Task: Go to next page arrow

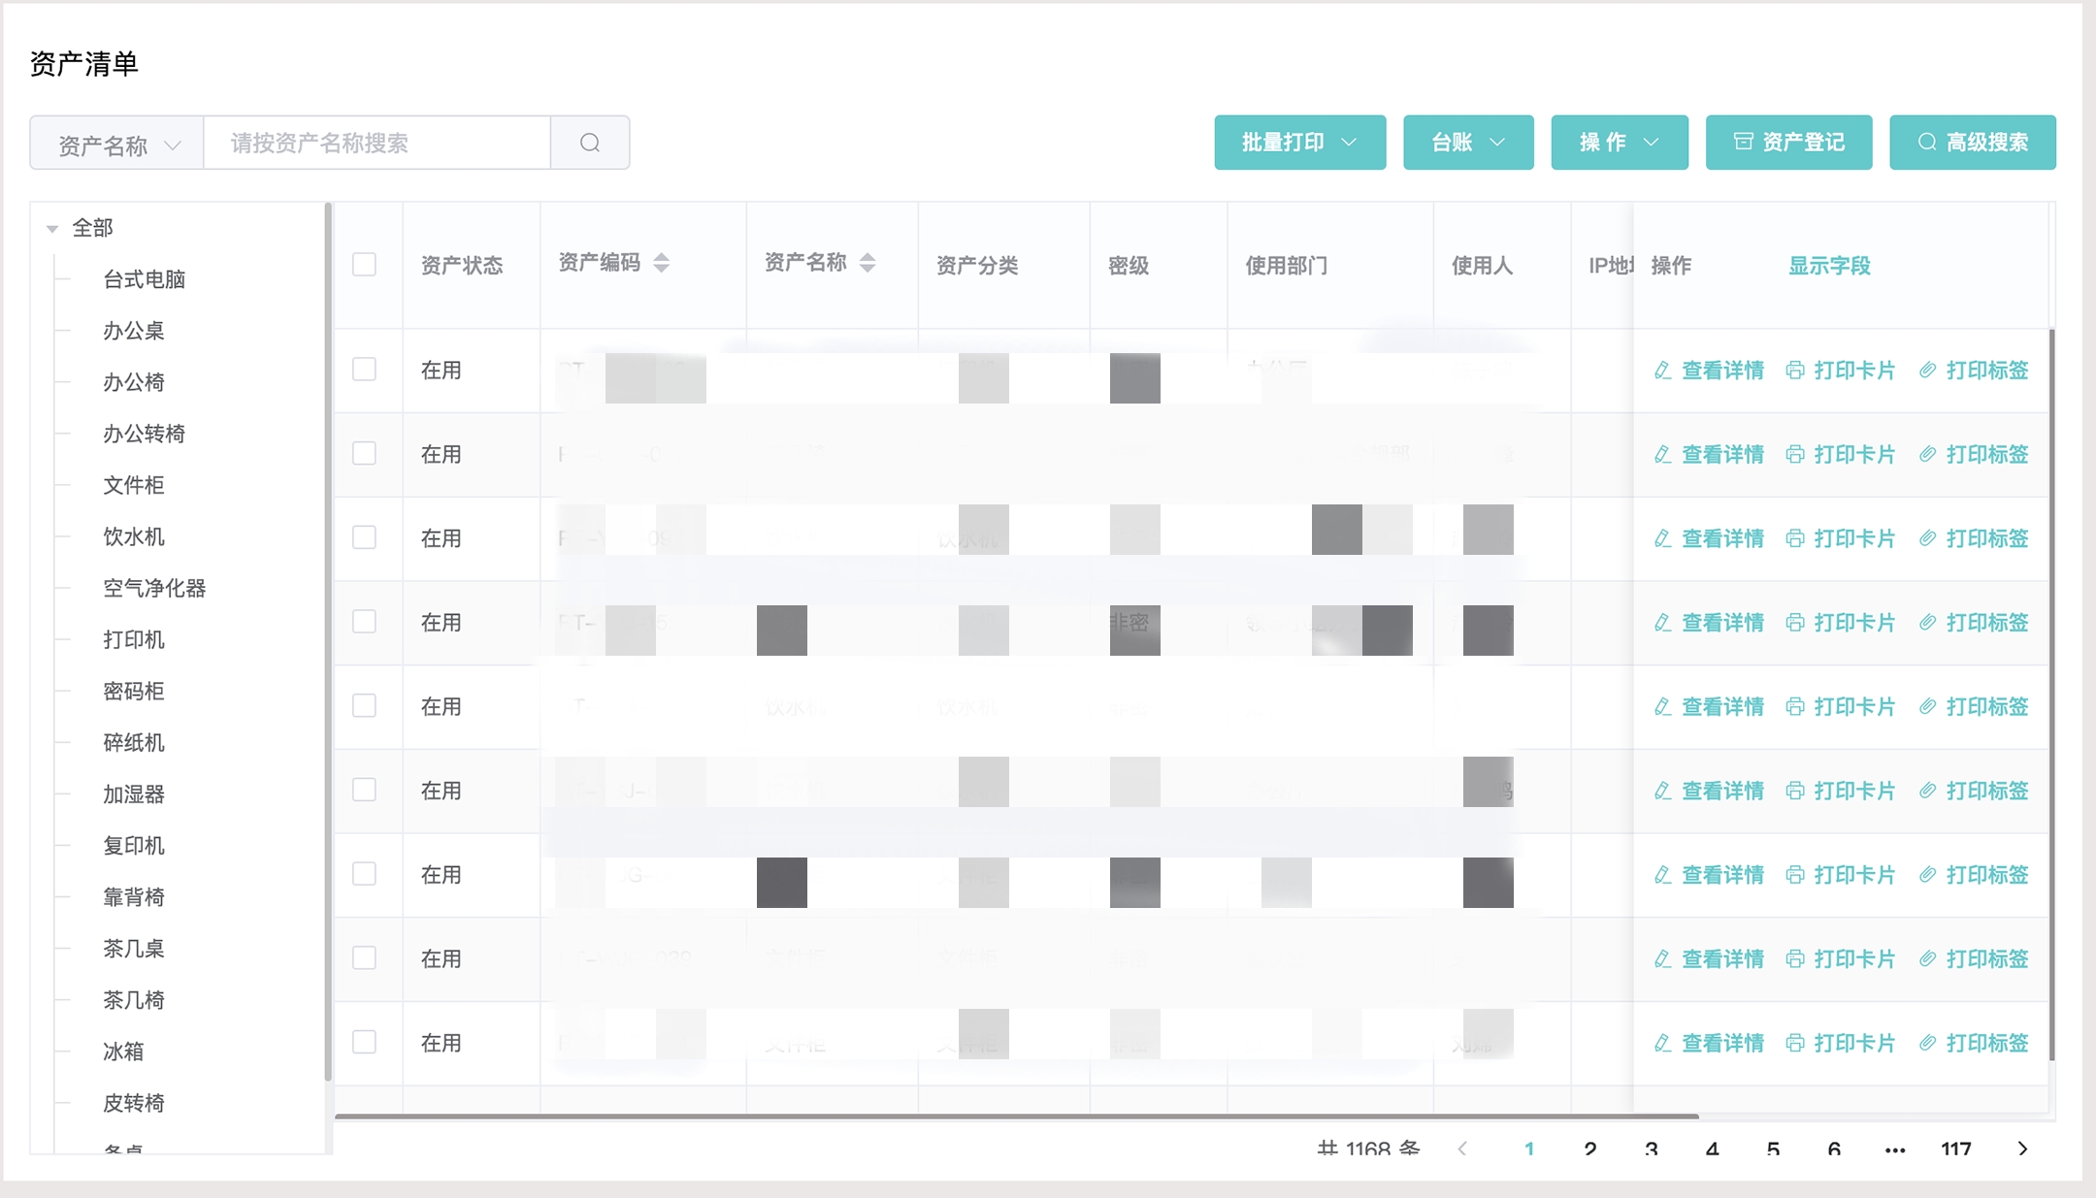Action: [x=2022, y=1149]
